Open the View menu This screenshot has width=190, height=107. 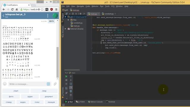[x=73, y=6]
